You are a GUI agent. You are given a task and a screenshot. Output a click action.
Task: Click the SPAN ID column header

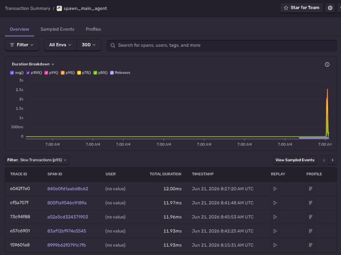(x=55, y=174)
